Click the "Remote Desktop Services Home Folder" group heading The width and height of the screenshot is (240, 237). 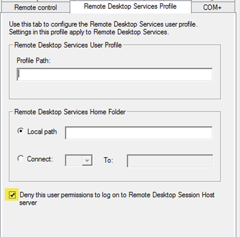(x=70, y=112)
